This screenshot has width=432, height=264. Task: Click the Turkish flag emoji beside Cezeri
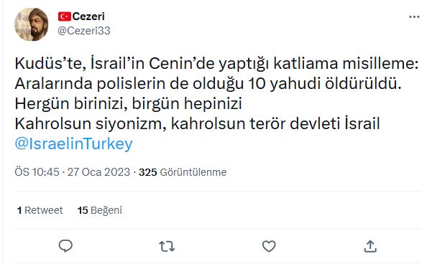[x=65, y=16]
